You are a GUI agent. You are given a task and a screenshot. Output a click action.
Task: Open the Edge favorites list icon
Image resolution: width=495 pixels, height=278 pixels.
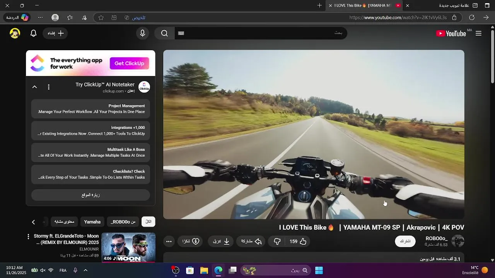tap(70, 18)
